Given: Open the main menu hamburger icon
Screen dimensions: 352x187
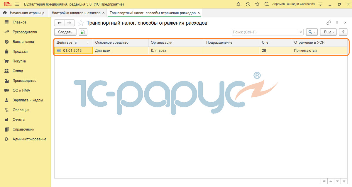Looking at the screenshot, I should (x=17, y=4).
